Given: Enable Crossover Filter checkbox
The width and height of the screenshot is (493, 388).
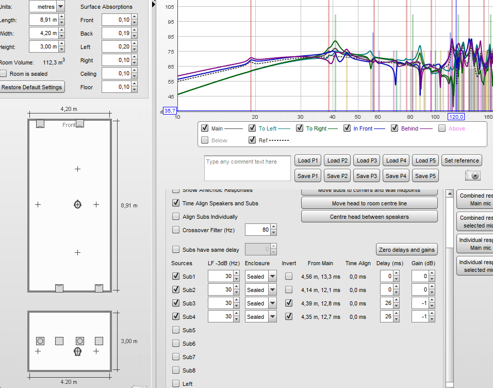Looking at the screenshot, I should 176,230.
